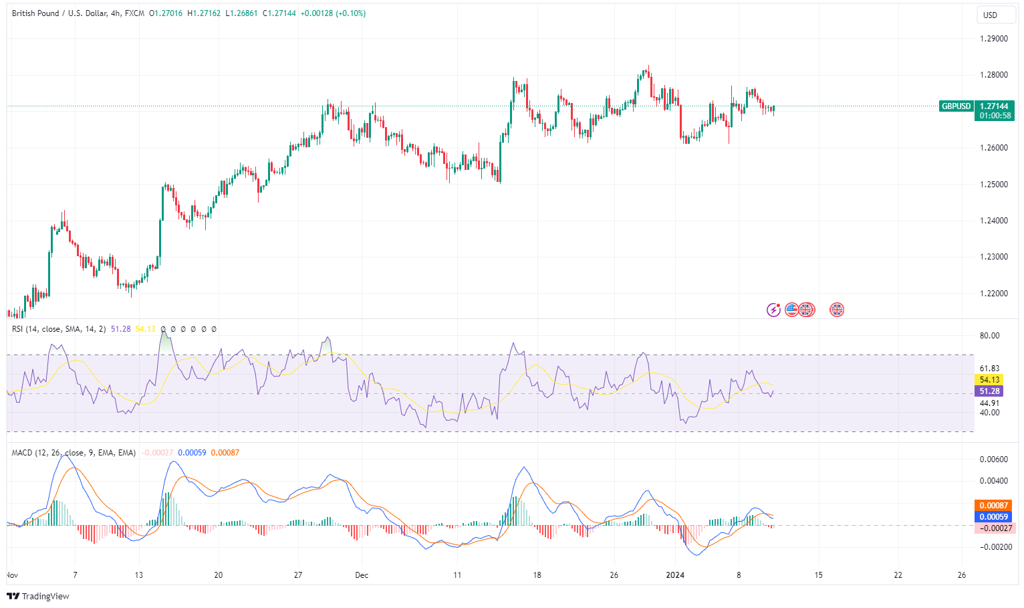
Task: Open the isolated rightmost UK flag event marker
Action: (837, 310)
